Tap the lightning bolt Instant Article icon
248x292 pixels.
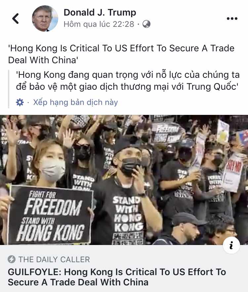point(12,259)
